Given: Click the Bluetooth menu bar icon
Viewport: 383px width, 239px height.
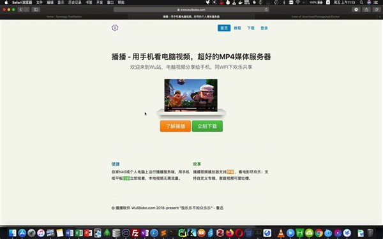Looking at the screenshot, I should [284, 3].
